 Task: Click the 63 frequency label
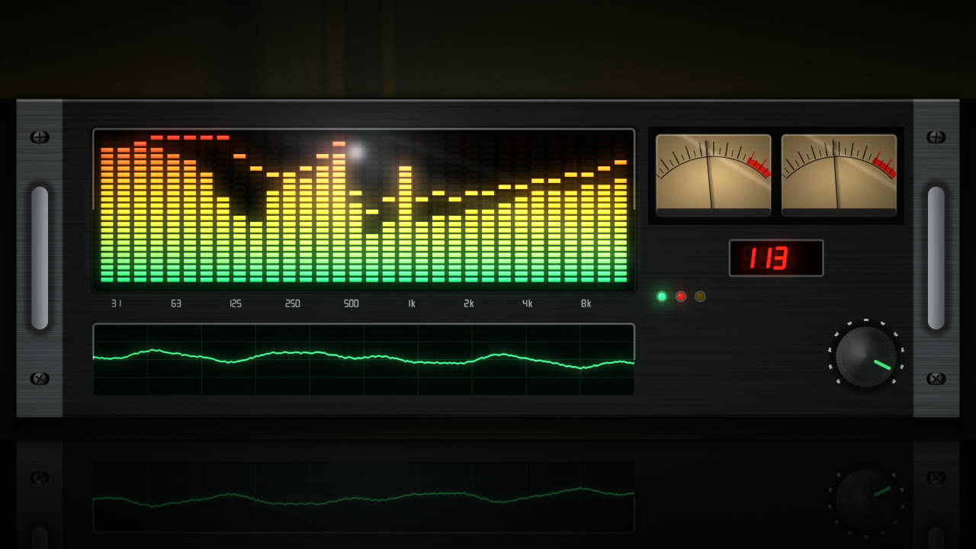pyautogui.click(x=176, y=303)
